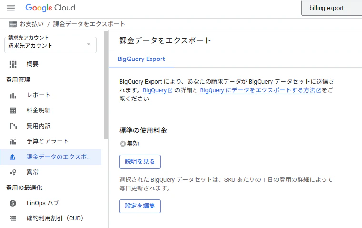Click the 予算とアラート icon
This screenshot has width=362, height=228.
click(x=13, y=141)
